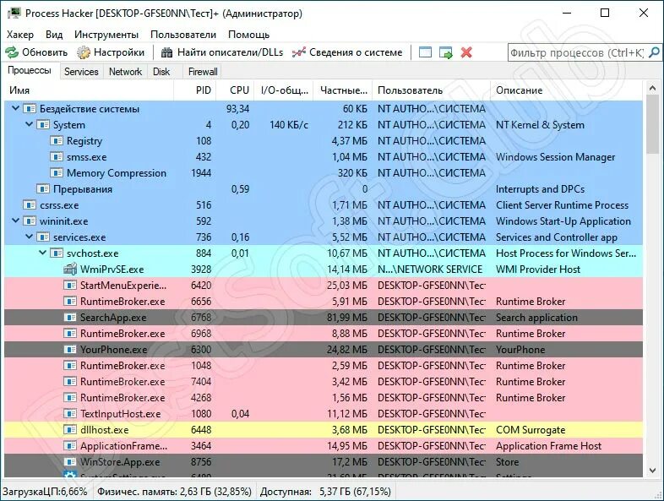Click the 'Interrupts and DPCs' description

[541, 189]
